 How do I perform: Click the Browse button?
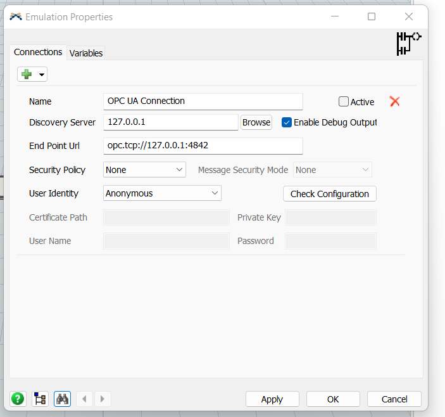(x=256, y=122)
